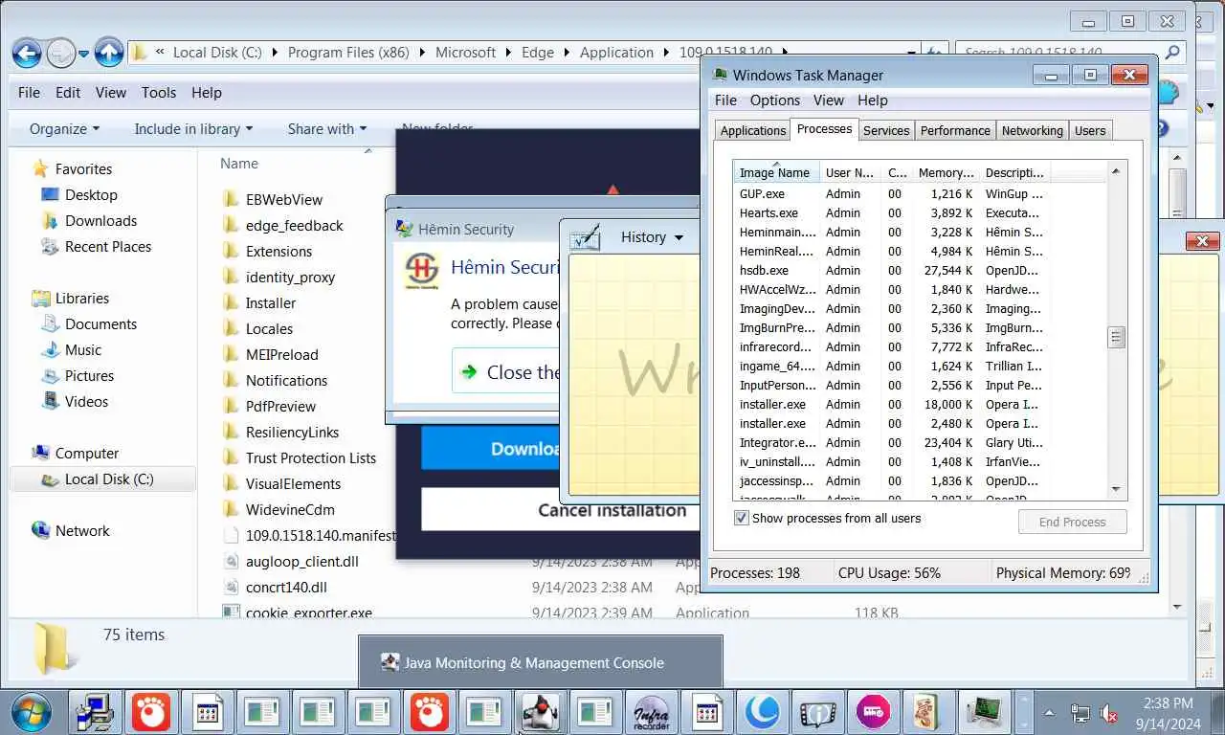Open the Organize dropdown
1225x735 pixels.
click(x=64, y=128)
